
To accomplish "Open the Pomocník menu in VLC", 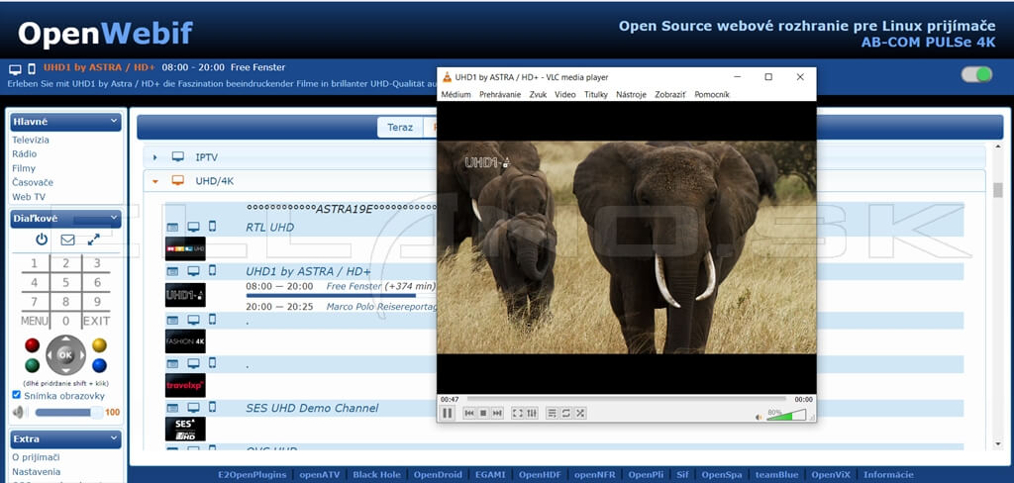I will (x=712, y=94).
